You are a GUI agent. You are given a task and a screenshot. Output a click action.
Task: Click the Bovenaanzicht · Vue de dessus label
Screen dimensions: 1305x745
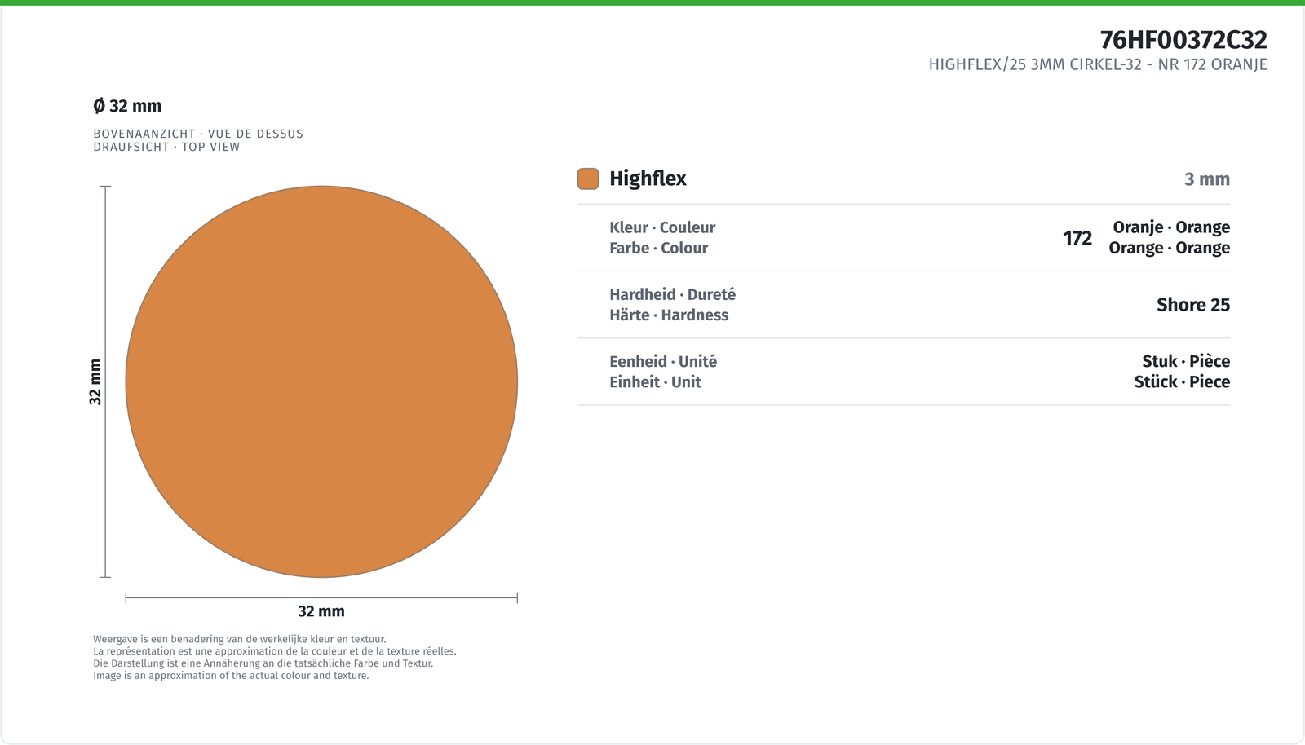[198, 134]
